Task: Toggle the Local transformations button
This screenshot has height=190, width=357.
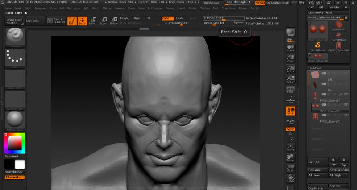Action: (x=291, y=111)
